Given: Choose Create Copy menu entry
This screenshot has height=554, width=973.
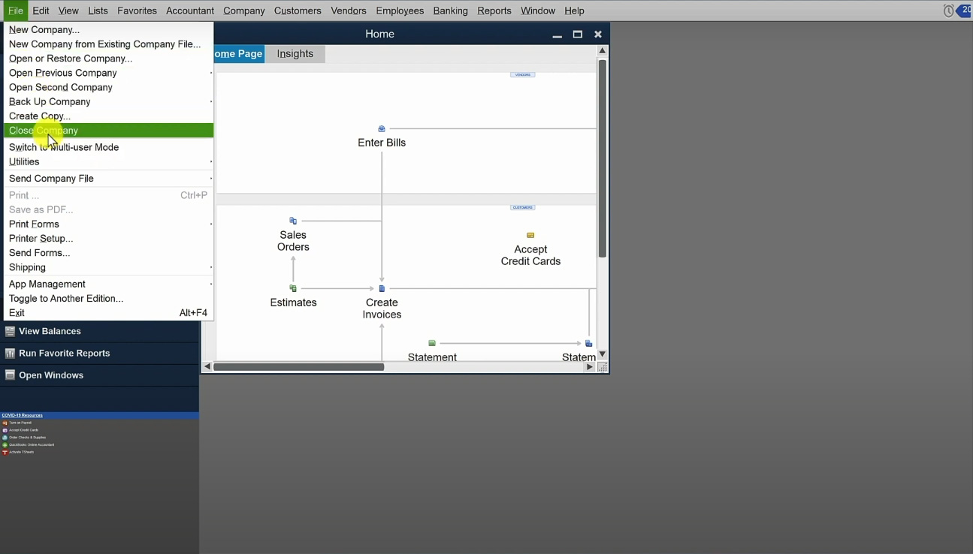Looking at the screenshot, I should pyautogui.click(x=109, y=116).
